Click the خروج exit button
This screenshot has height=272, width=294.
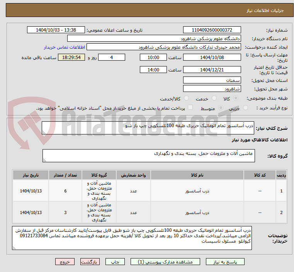(x=65, y=262)
